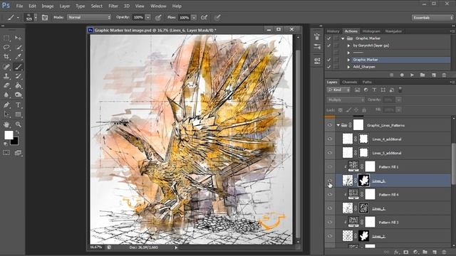Image resolution: width=456 pixels, height=256 pixels.
Task: Select the Rectangular Marquee tool
Action: click(x=6, y=38)
